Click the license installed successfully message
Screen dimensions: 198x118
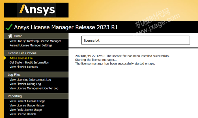pyautogui.click(x=122, y=56)
